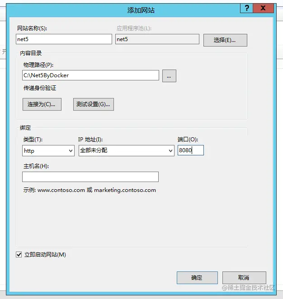Close the 添加网站 dialog
The width and height of the screenshot is (283, 299).
[263, 8]
